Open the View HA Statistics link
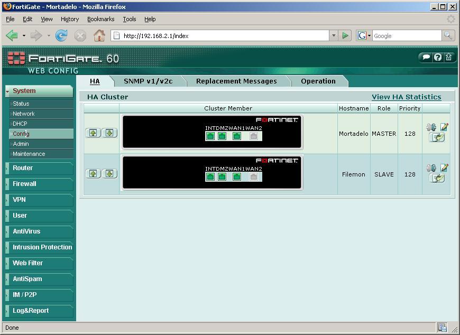This screenshot has width=460, height=335. (x=406, y=97)
